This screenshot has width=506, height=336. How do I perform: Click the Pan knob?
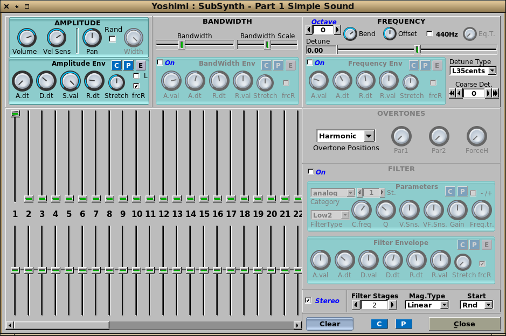pos(92,38)
